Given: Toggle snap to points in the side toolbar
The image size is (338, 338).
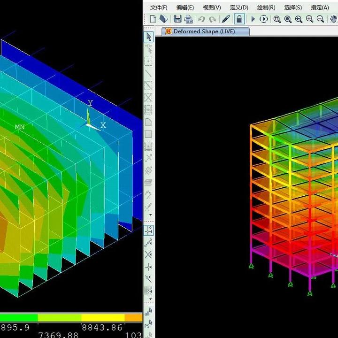Looking at the screenshot, I should click(148, 230).
